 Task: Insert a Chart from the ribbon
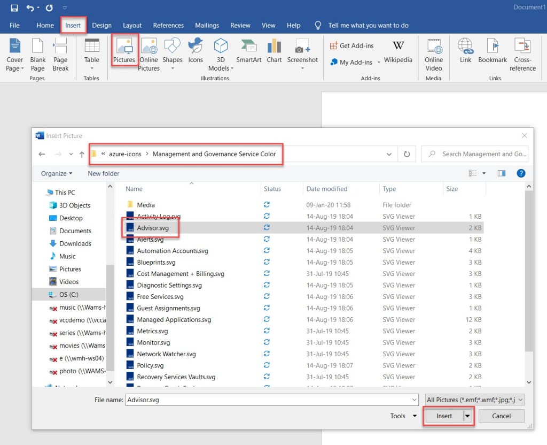pyautogui.click(x=274, y=50)
